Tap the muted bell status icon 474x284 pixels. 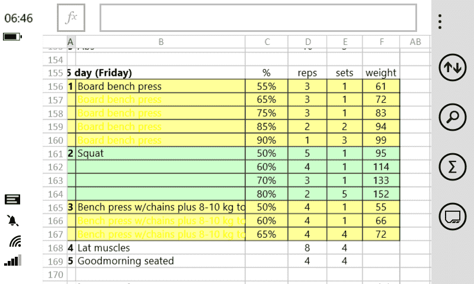pos(12,221)
